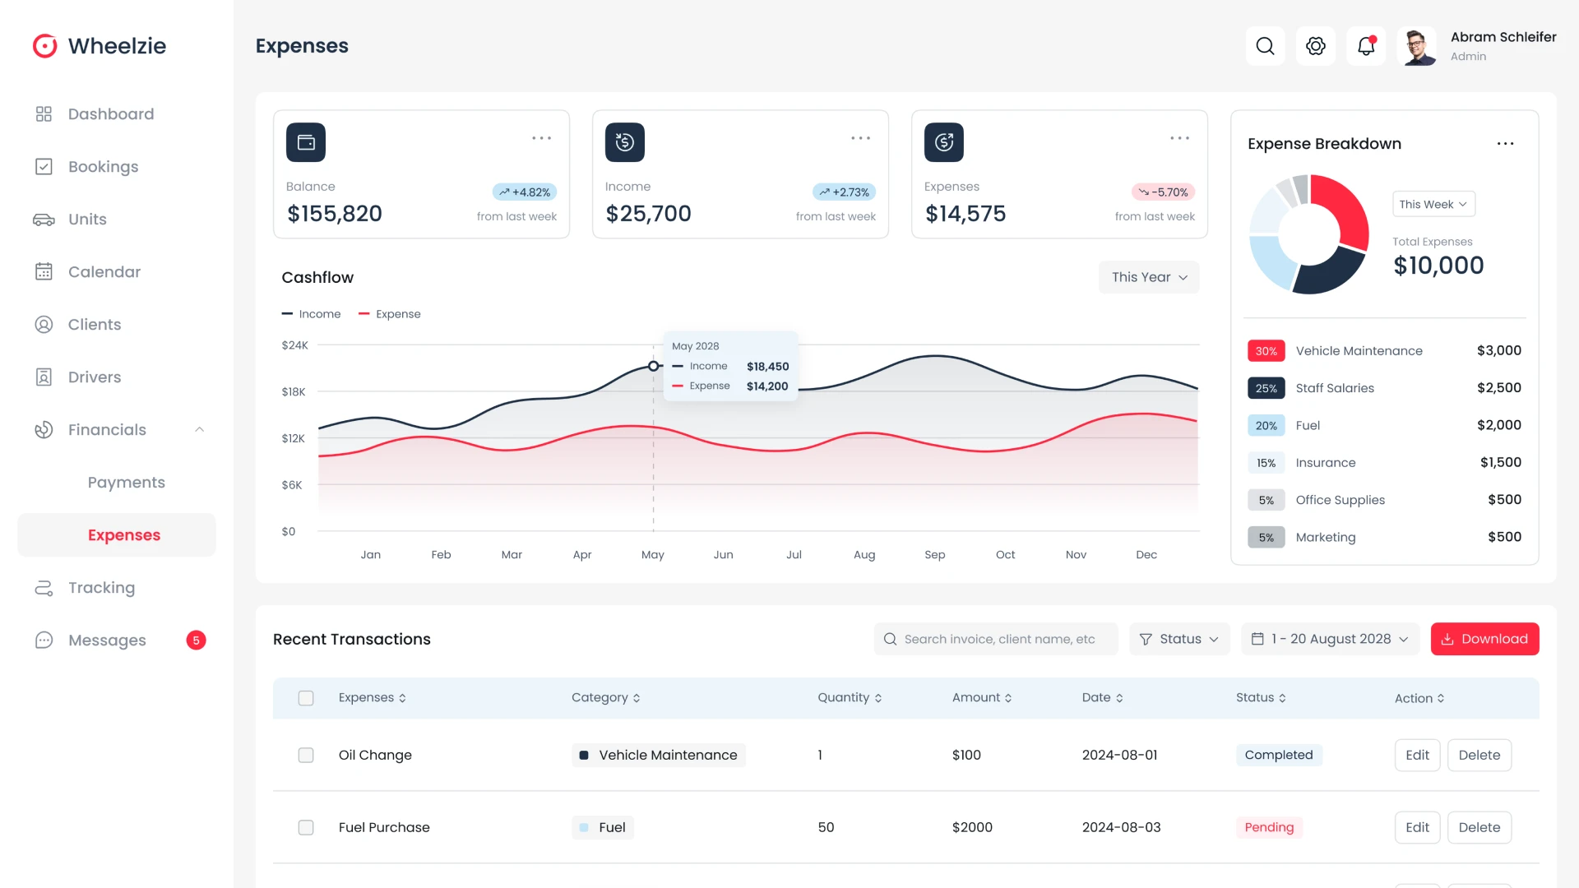Select all transactions via header checkbox
The height and width of the screenshot is (888, 1579).
pos(306,697)
